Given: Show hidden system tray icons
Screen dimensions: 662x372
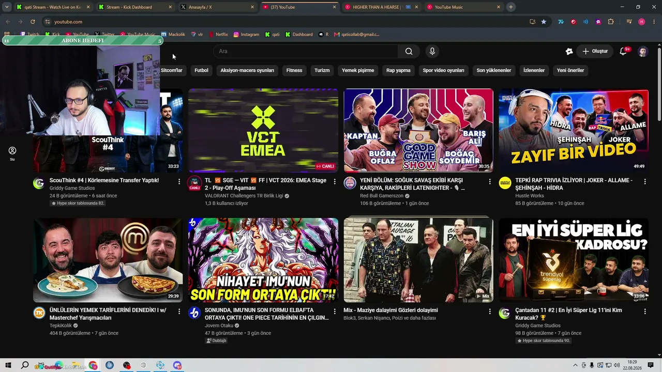Looking at the screenshot, I should 575,365.
